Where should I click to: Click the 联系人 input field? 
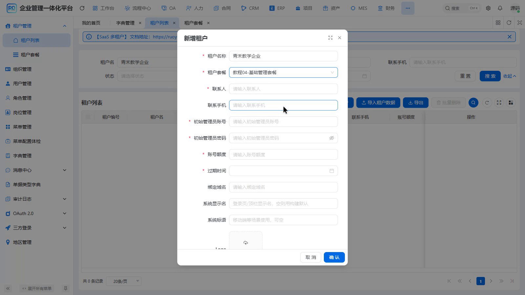click(x=283, y=89)
